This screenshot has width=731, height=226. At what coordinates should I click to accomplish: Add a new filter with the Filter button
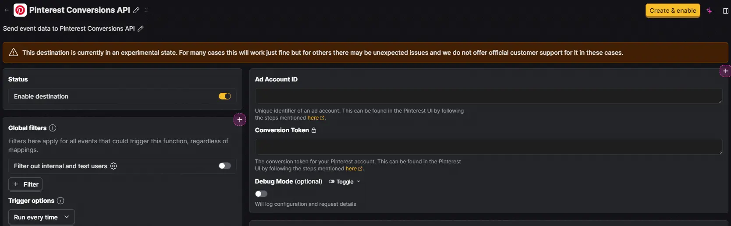[x=25, y=184]
